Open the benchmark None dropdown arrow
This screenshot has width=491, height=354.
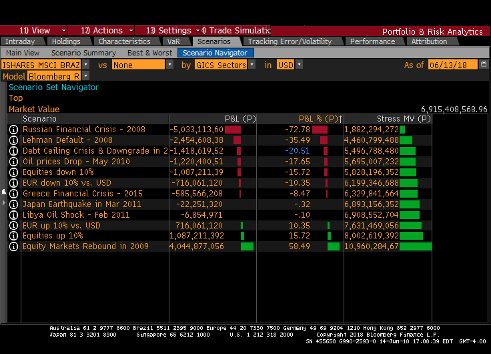169,65
